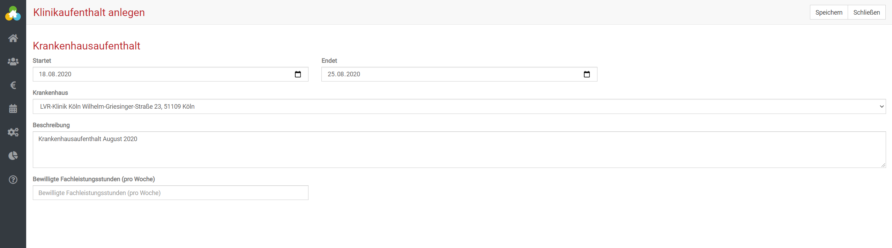Go to the Home dashboard icon
Image resolution: width=892 pixels, height=248 pixels.
click(13, 38)
